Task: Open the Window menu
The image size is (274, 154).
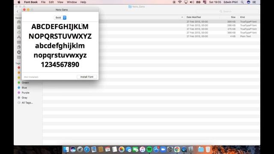Action: [71, 2]
